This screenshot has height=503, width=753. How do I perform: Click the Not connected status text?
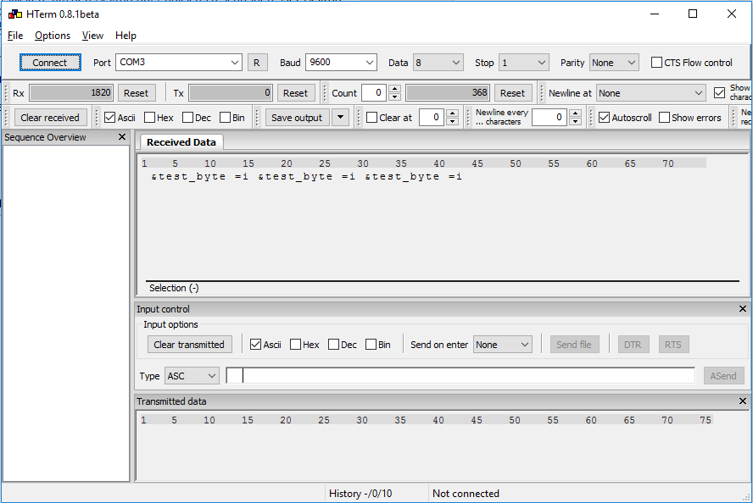[466, 494]
